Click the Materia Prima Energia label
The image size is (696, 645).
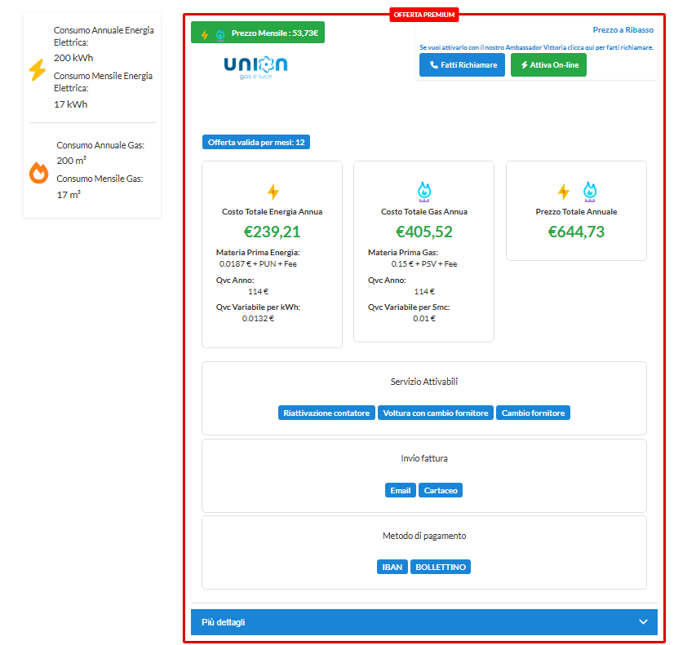[x=258, y=253]
